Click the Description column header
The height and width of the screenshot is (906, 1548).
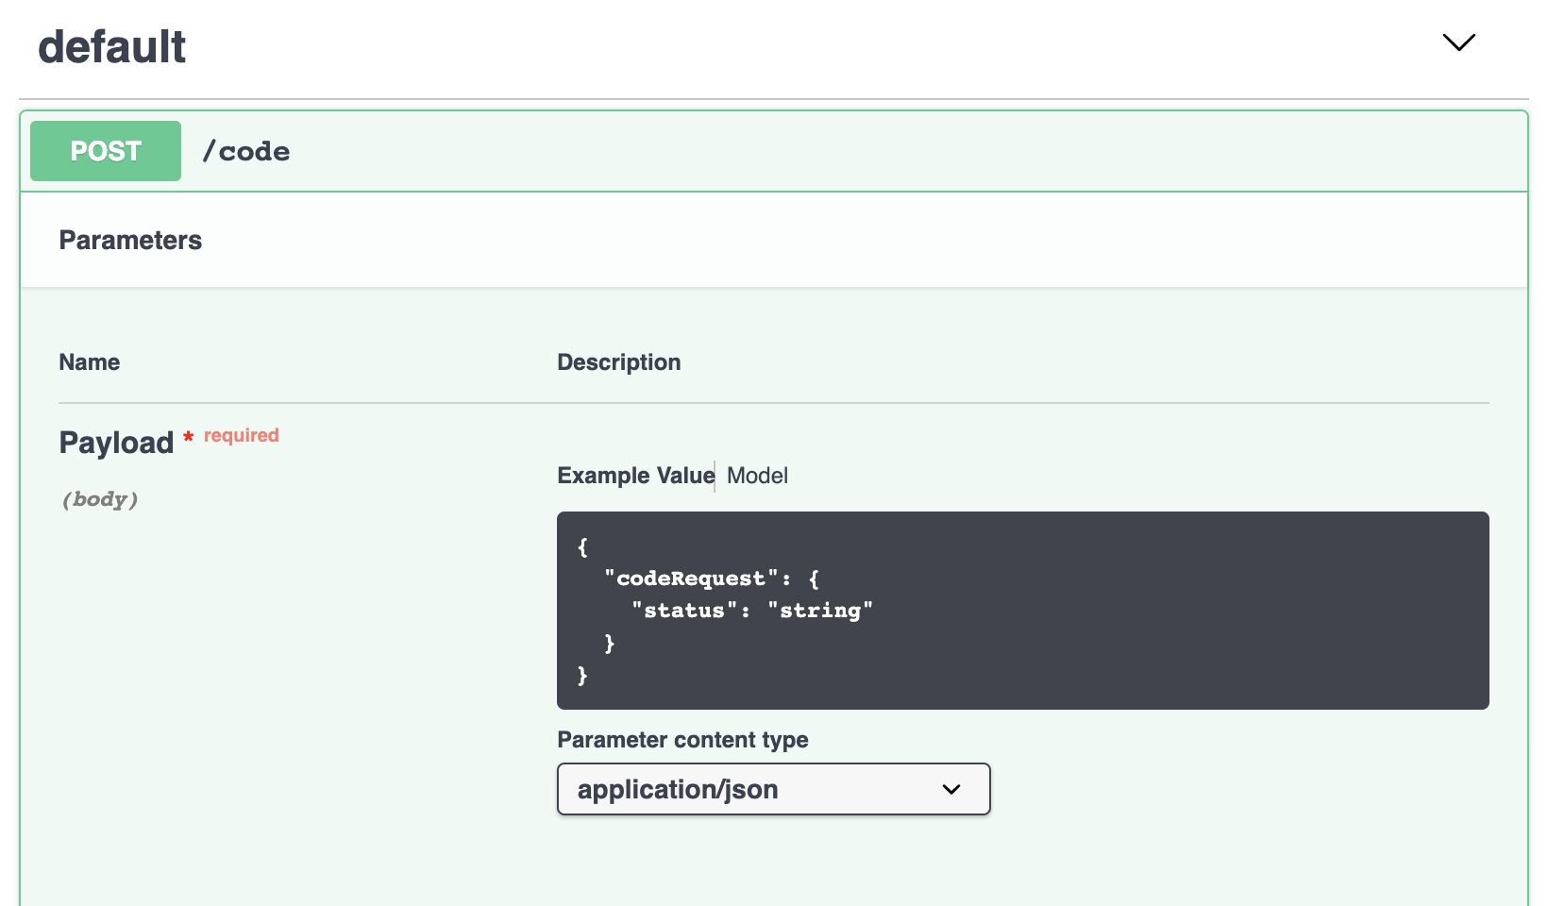618,362
